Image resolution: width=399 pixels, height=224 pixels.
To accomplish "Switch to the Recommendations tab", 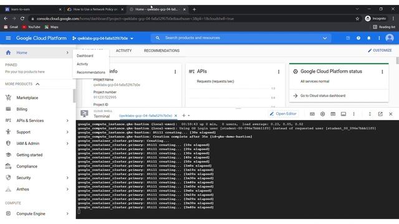I will [161, 51].
